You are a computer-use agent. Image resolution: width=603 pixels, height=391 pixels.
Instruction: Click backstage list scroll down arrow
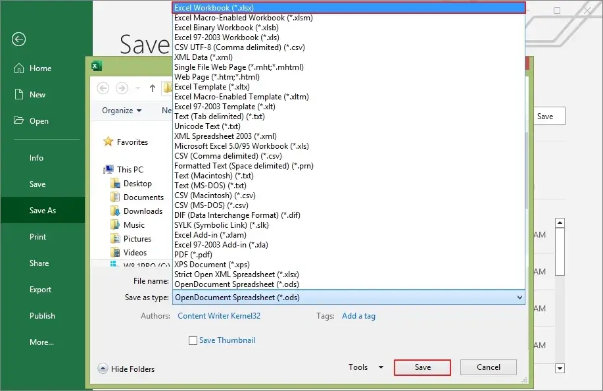point(560,369)
